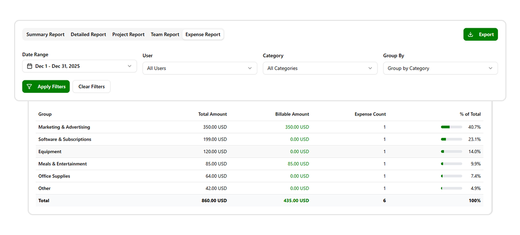The width and height of the screenshot is (520, 235).
Task: Click the funnel icon on Apply Filters
Action: coord(30,87)
